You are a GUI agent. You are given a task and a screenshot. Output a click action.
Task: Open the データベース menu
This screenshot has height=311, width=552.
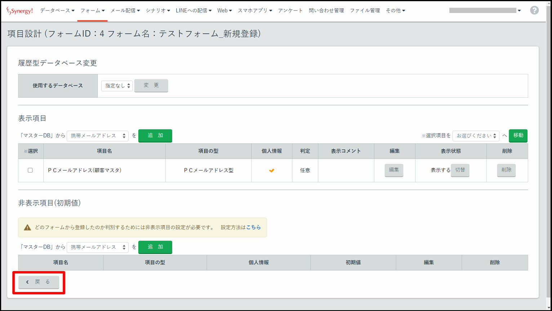pyautogui.click(x=57, y=11)
